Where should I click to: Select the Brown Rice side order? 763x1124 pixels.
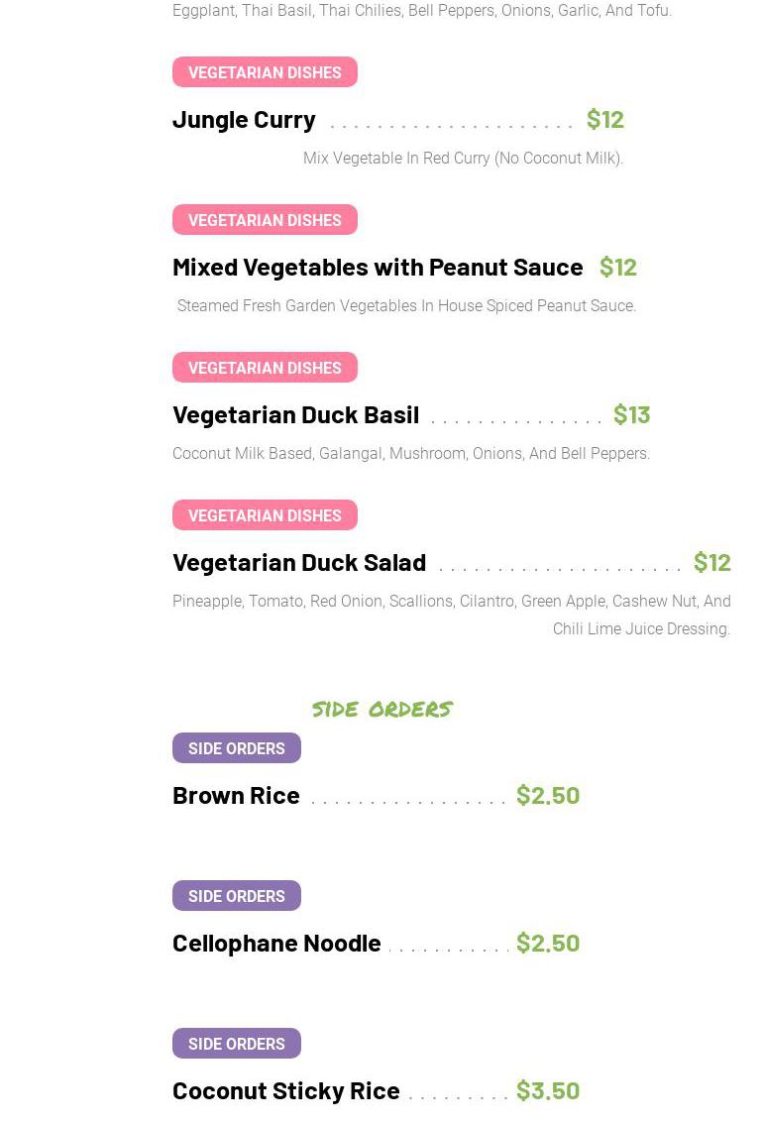click(236, 795)
